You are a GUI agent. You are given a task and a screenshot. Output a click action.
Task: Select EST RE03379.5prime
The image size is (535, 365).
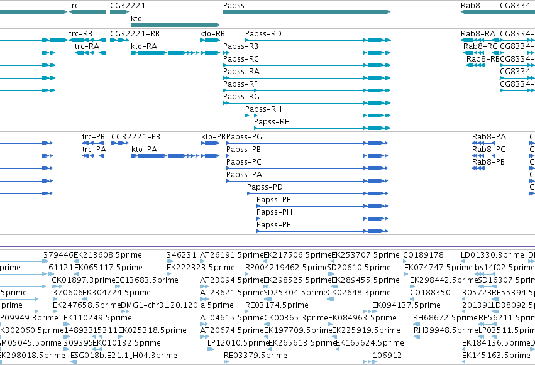point(255,356)
